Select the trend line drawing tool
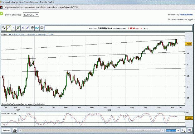Screen dimensions: 195x134 coord(8,28)
